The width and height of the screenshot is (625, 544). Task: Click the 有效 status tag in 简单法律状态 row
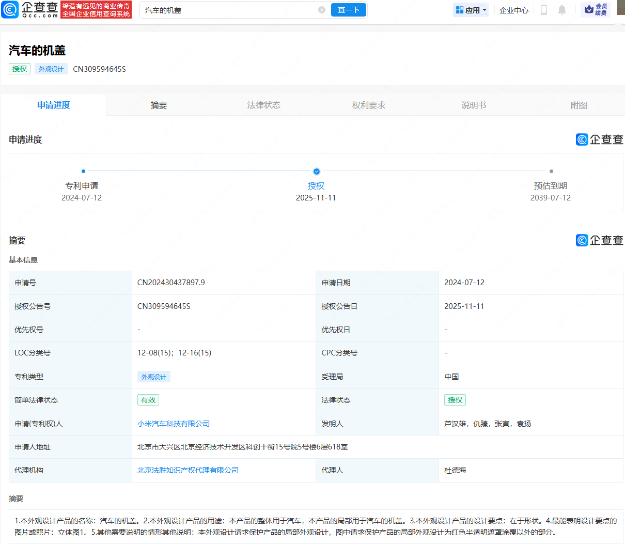tap(148, 399)
